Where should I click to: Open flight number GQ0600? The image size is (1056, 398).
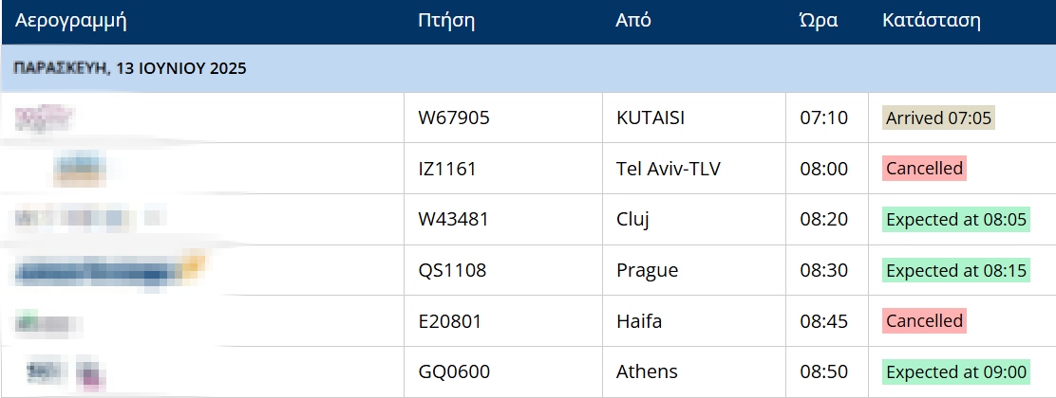click(454, 371)
